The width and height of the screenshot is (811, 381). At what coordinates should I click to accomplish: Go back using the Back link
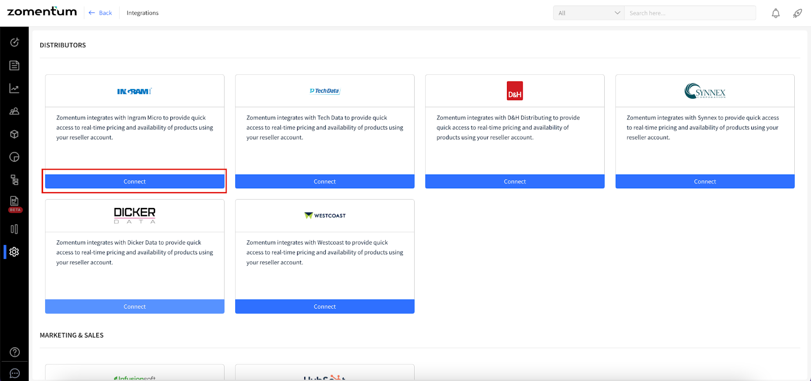coord(100,13)
